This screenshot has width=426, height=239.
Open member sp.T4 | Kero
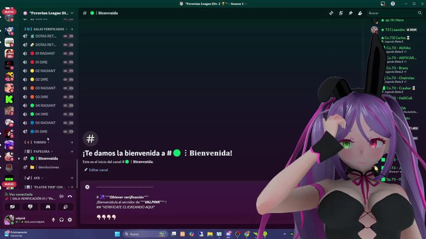point(394,20)
